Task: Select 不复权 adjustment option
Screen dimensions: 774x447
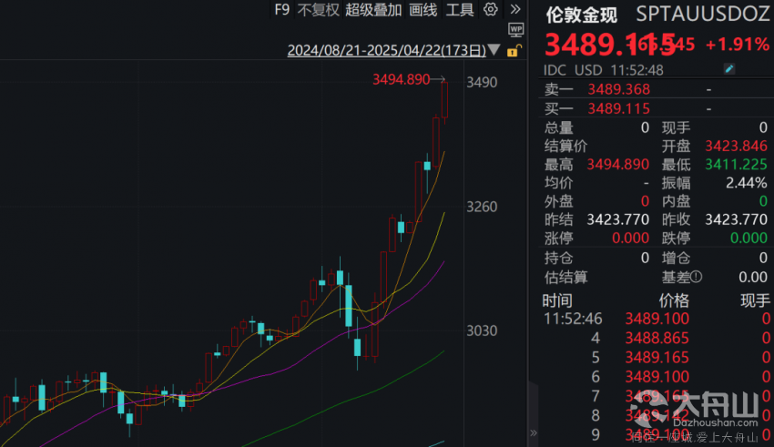Action: [x=319, y=9]
